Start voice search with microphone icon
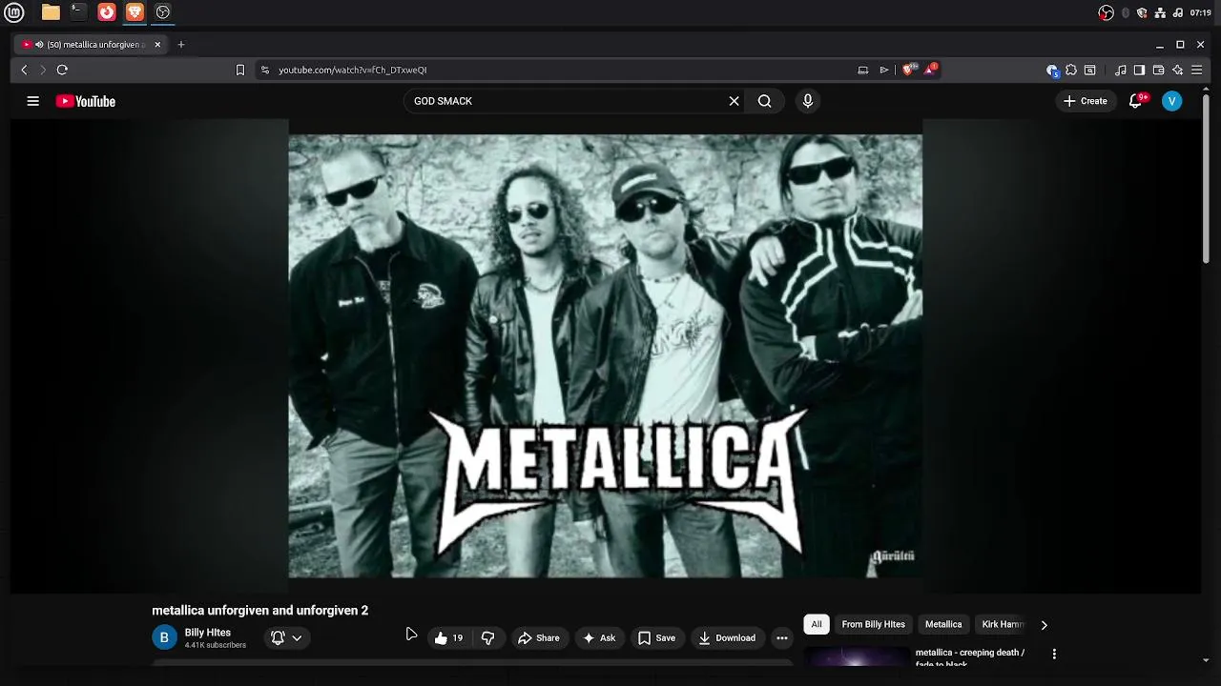The width and height of the screenshot is (1221, 686). pos(808,101)
